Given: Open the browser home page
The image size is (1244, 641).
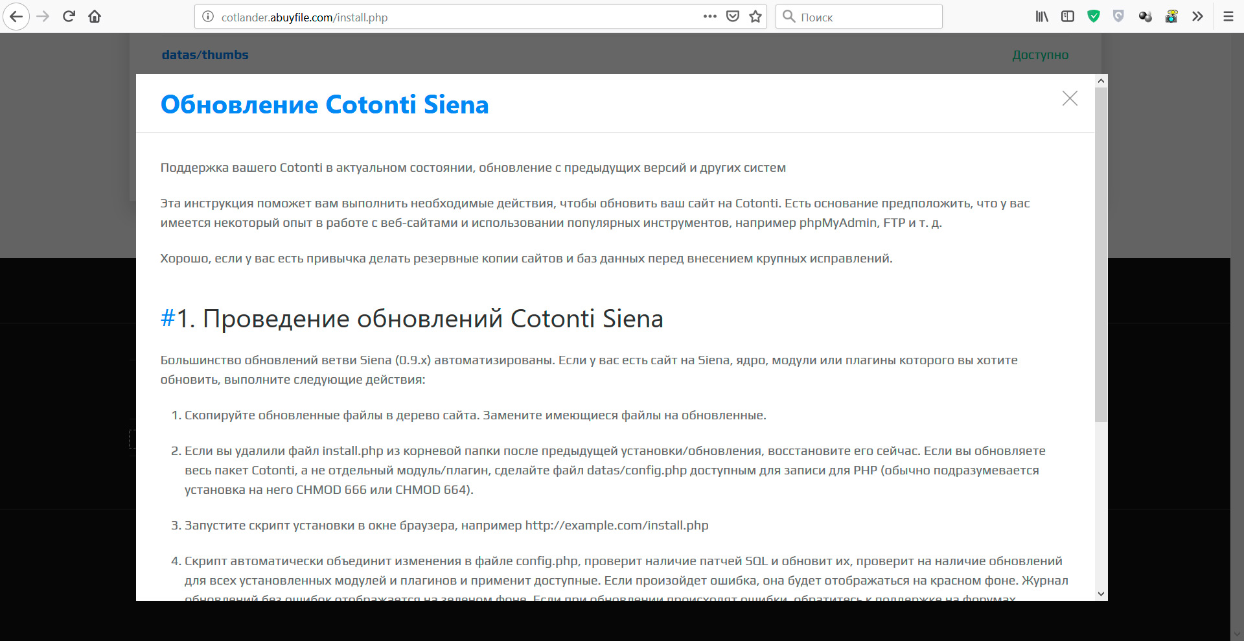Looking at the screenshot, I should (x=95, y=17).
